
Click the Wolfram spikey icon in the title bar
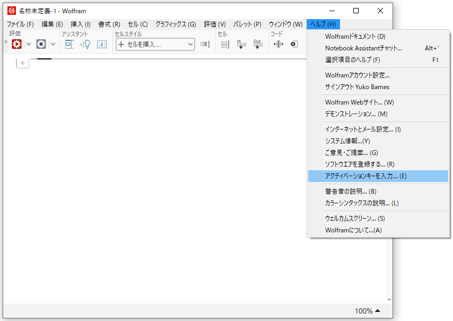pyautogui.click(x=12, y=11)
